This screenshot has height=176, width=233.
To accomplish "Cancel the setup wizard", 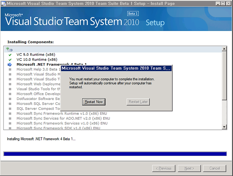I will click(215, 168).
